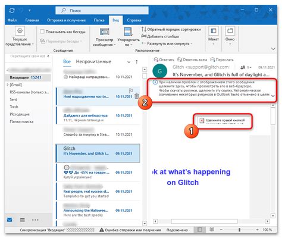Screen dimensions: 282x238
Task: Open the message list sort dropdown chevron
Action: coord(129,62)
